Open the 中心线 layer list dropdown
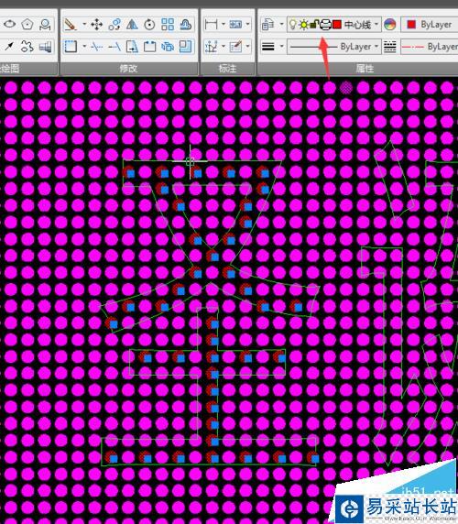This screenshot has height=524, width=458. [376, 24]
